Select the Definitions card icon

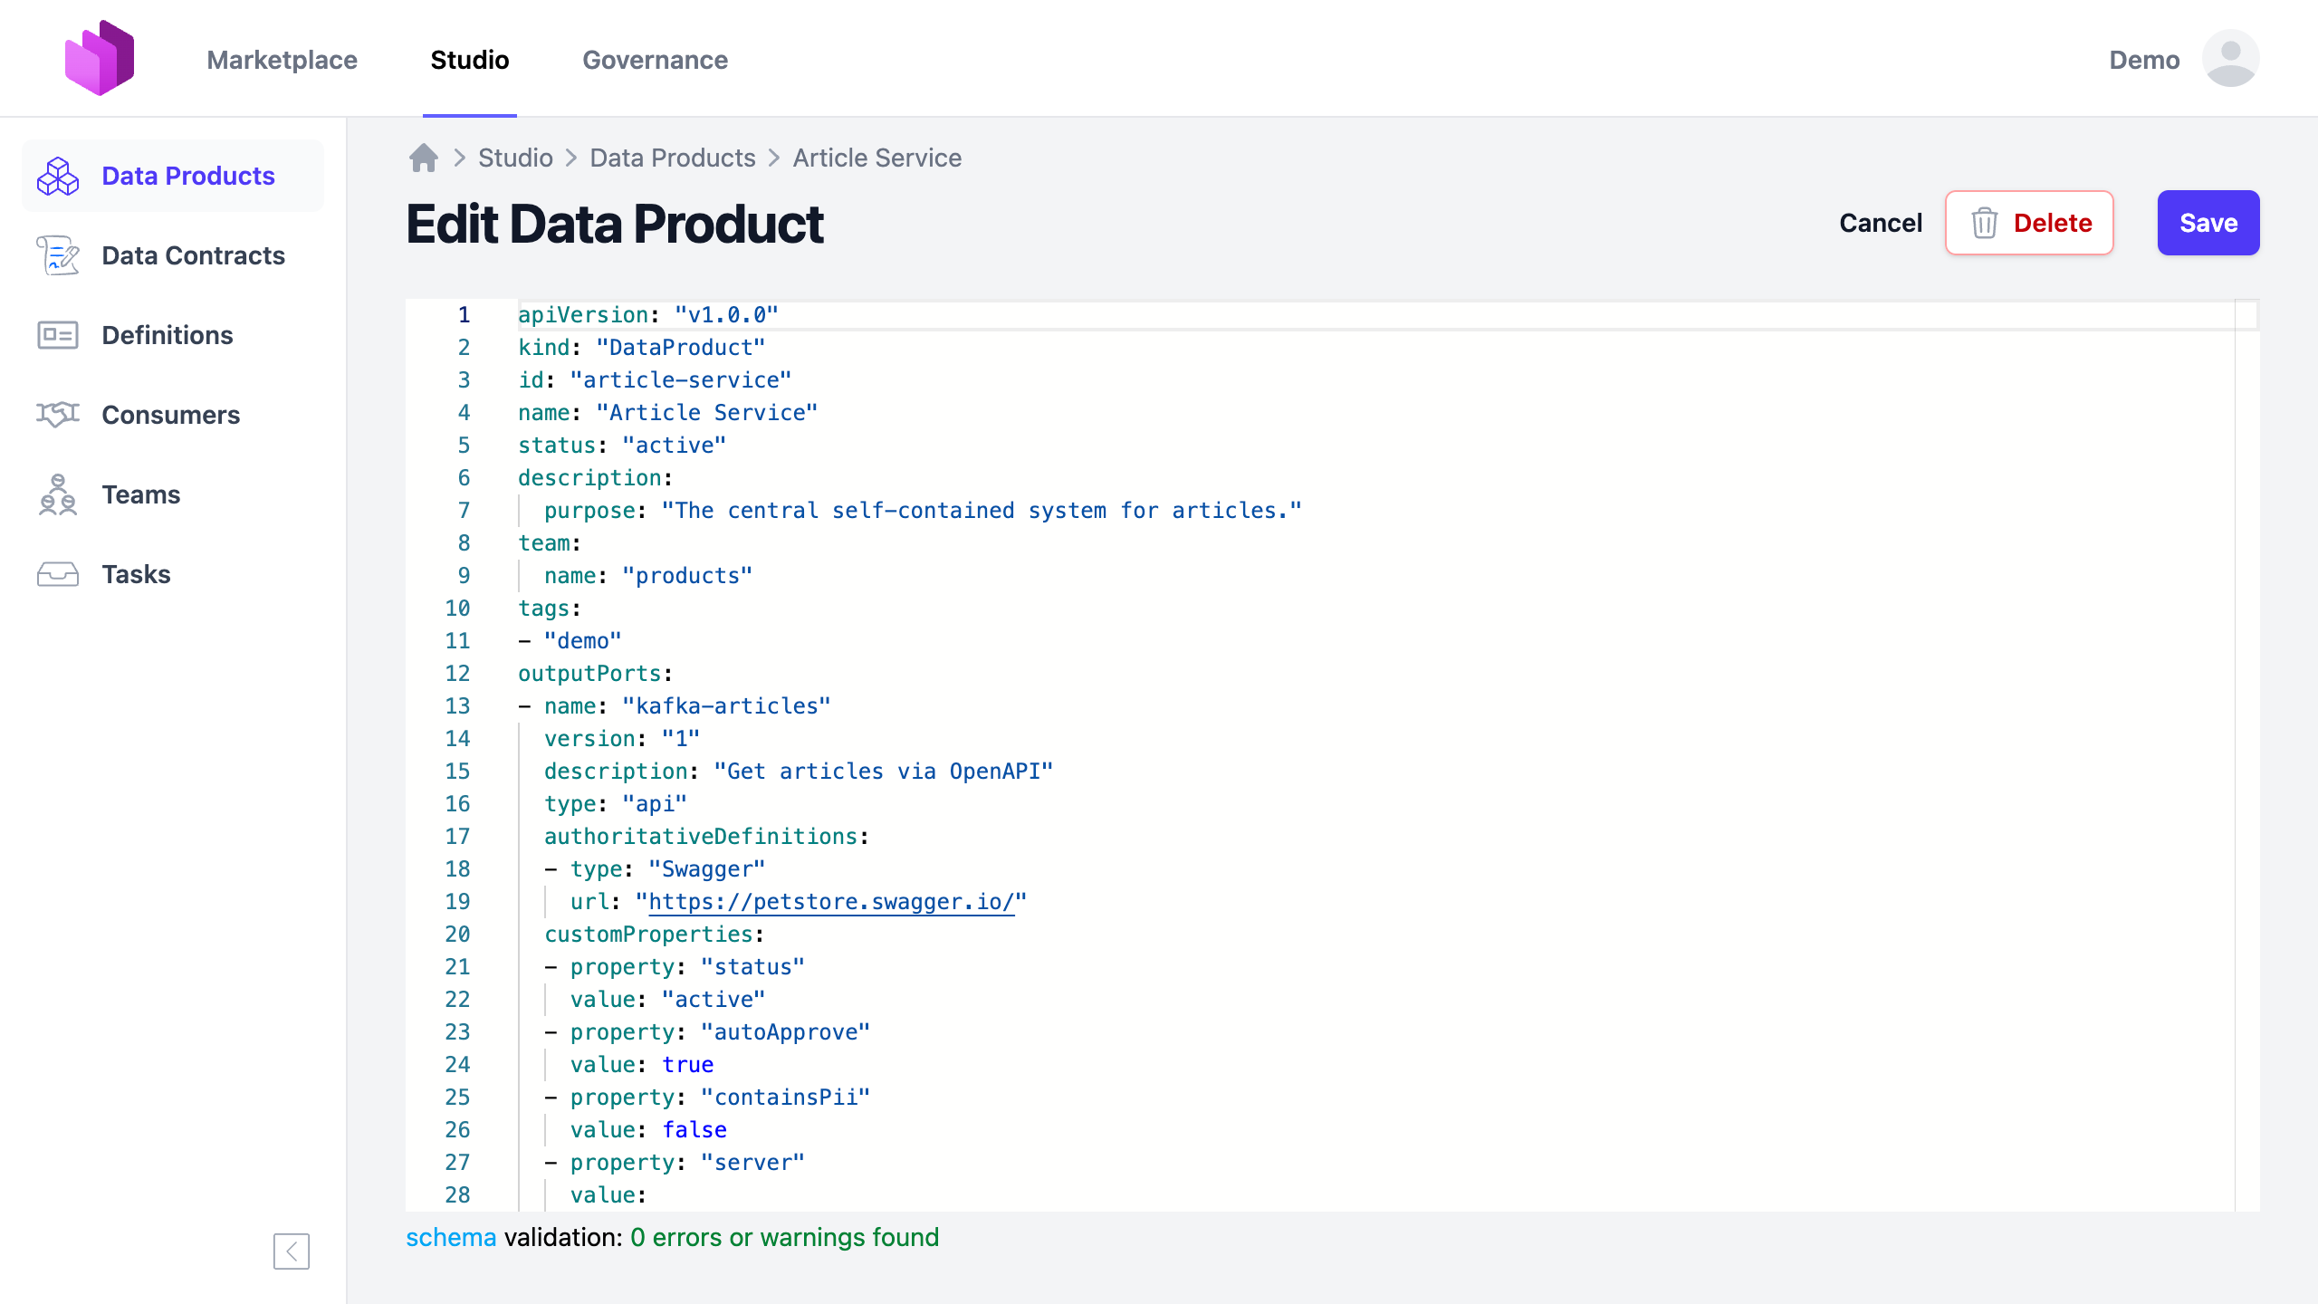58,335
